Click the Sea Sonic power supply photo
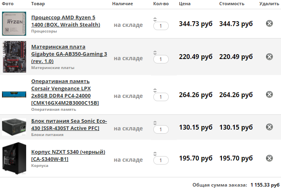The image size is (281, 189). (14, 128)
